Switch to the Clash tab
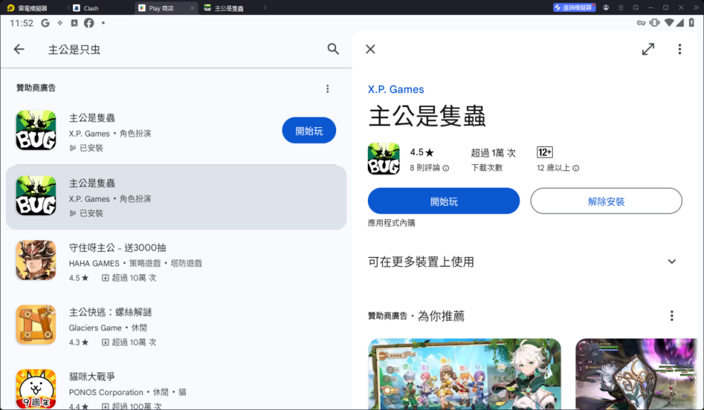The height and width of the screenshot is (410, 704). tap(86, 8)
